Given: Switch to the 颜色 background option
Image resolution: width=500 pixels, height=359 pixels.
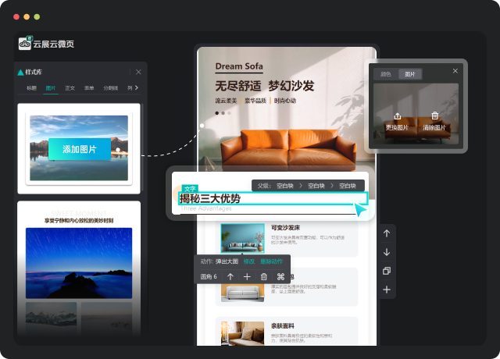Looking at the screenshot, I should pos(385,74).
